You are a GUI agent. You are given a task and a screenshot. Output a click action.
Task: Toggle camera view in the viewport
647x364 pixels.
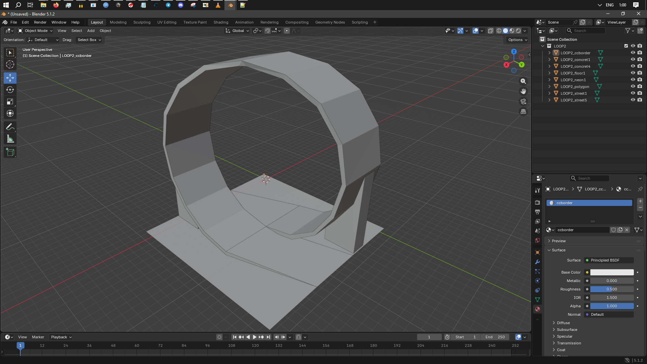[523, 101]
